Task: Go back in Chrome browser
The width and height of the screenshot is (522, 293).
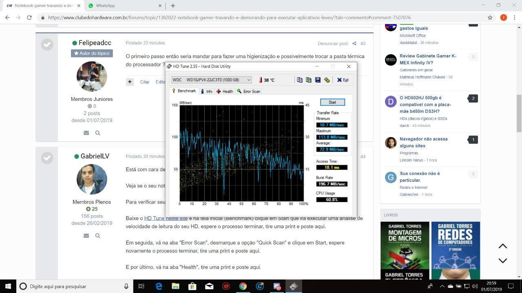Action: click(x=7, y=17)
